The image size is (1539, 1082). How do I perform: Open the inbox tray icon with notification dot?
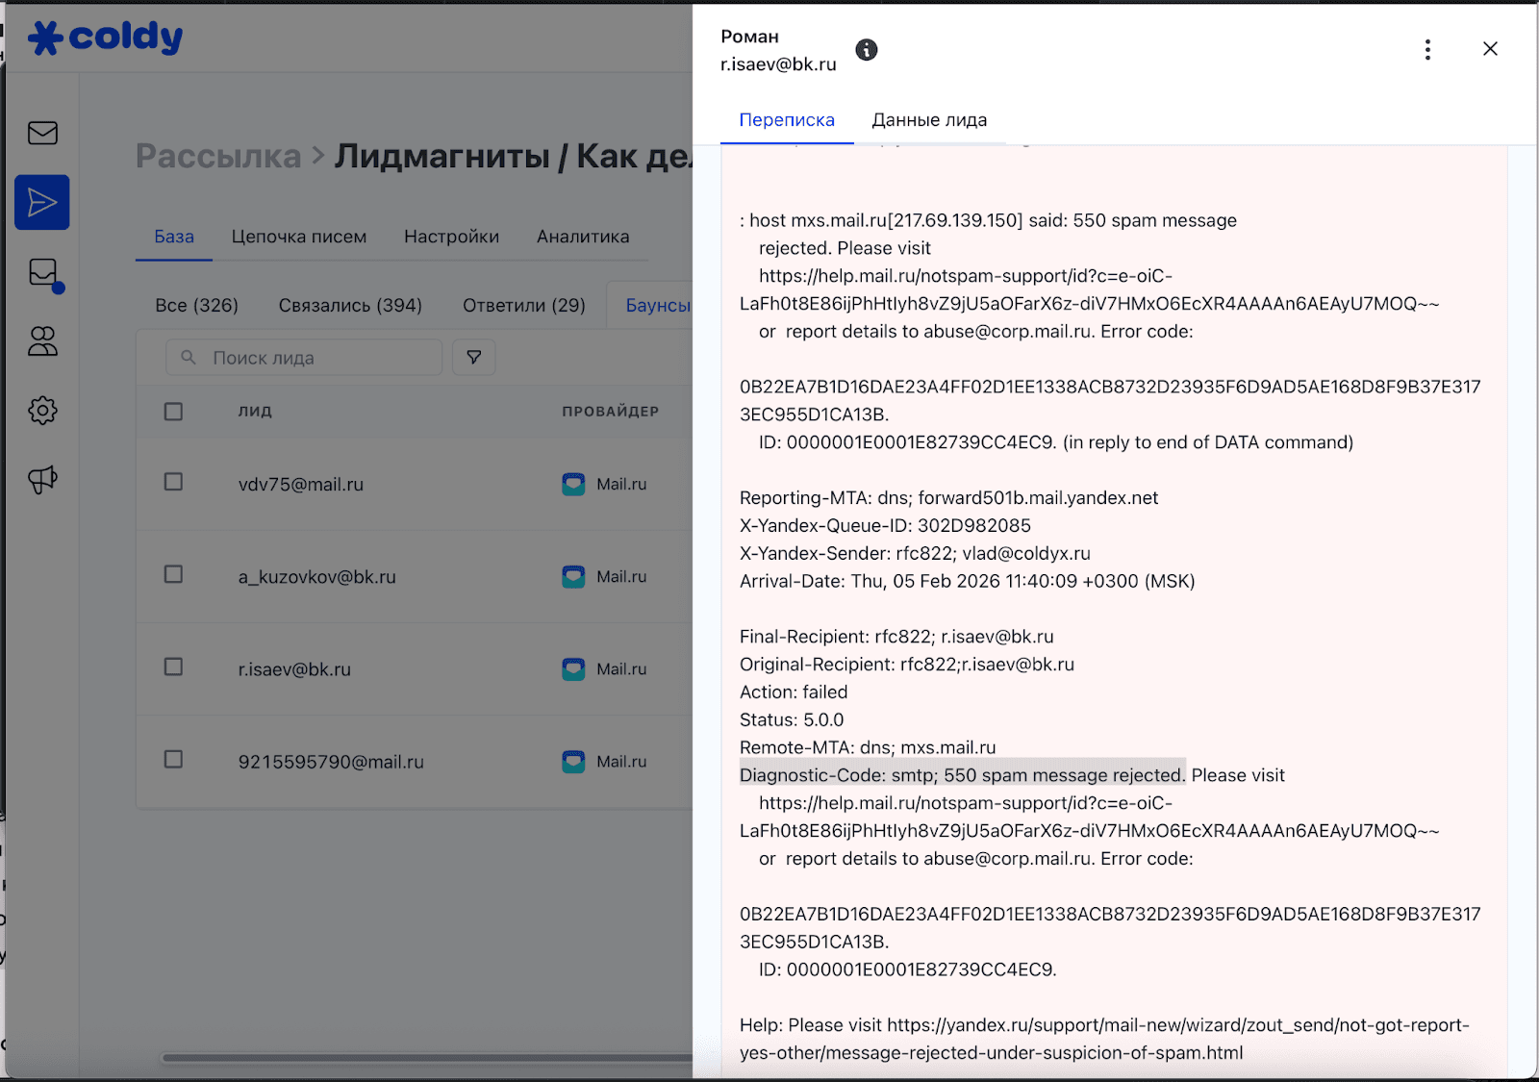43,273
